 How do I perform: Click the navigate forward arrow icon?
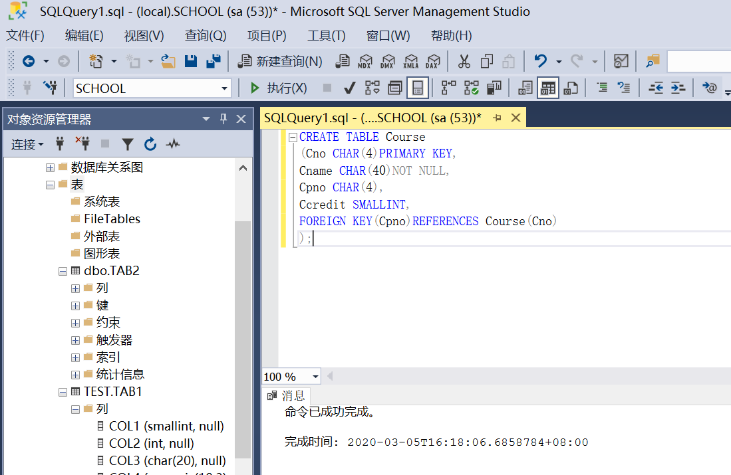(63, 61)
